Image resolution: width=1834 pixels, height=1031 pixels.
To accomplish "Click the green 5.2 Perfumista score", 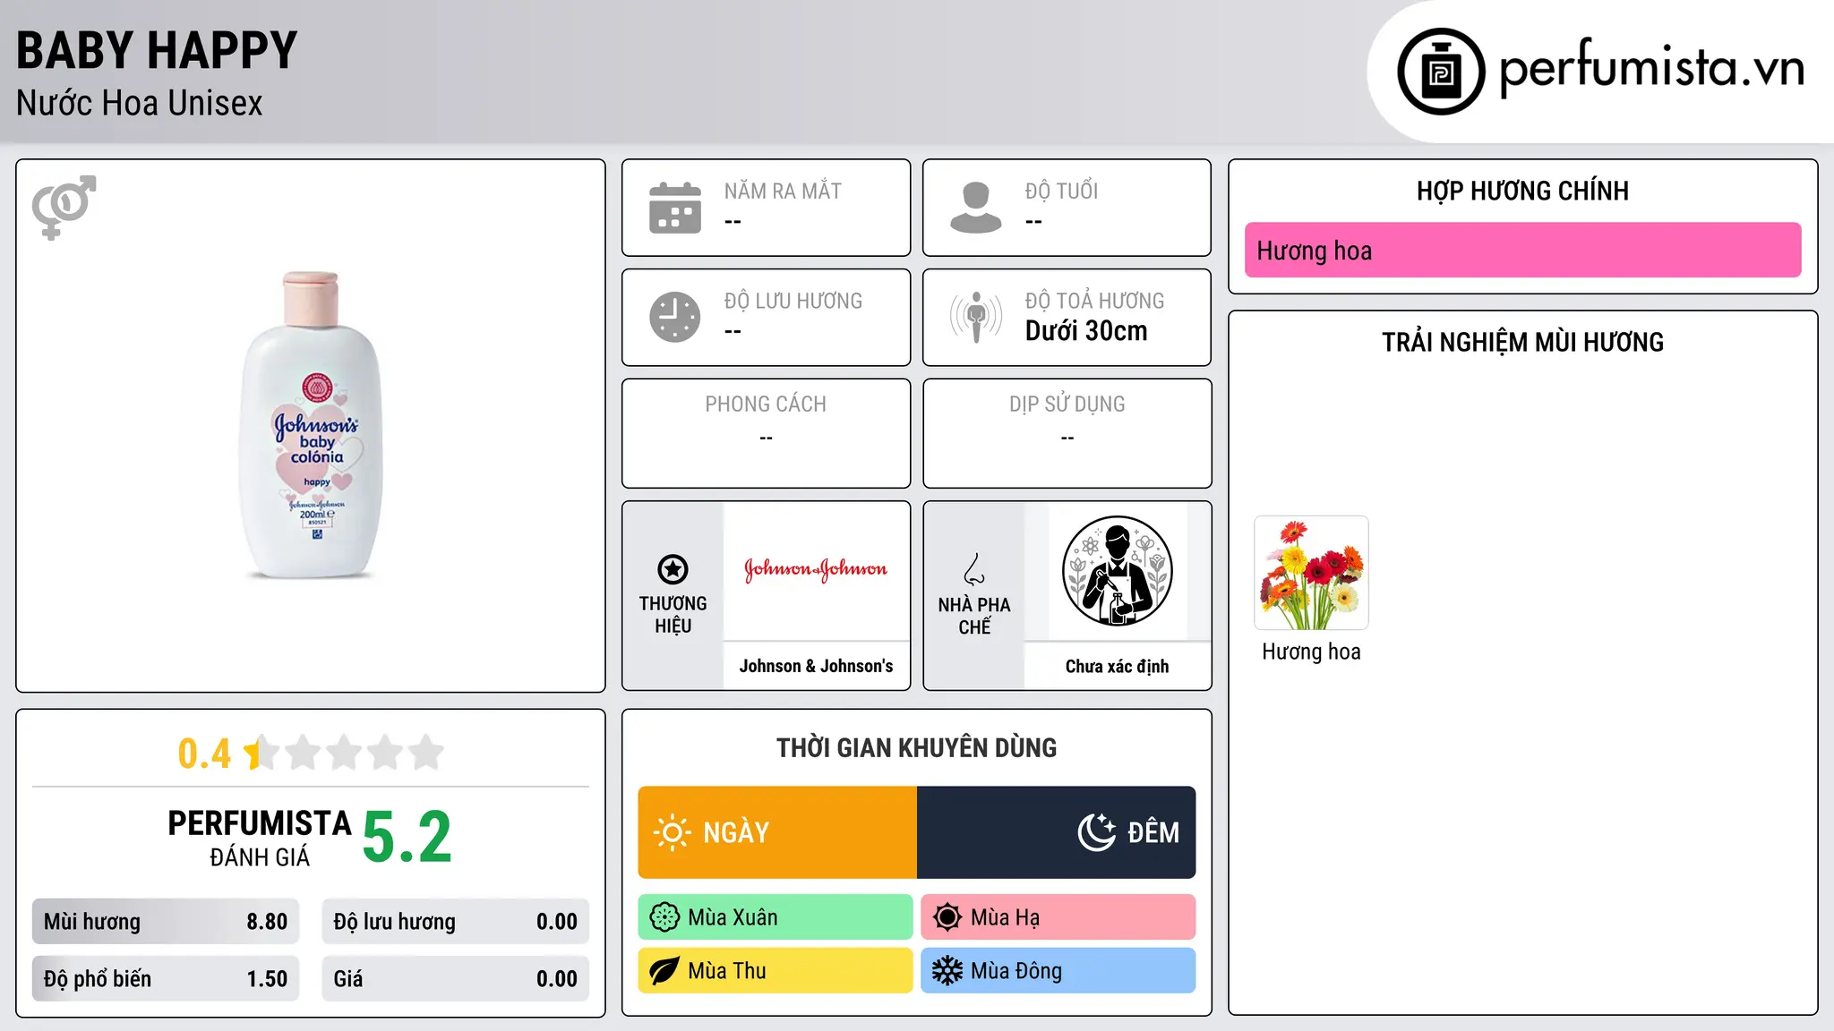I will [407, 838].
